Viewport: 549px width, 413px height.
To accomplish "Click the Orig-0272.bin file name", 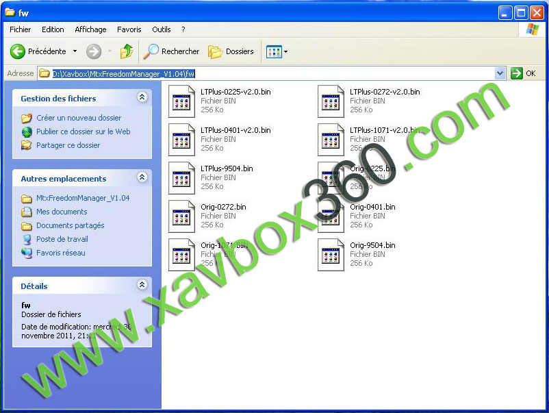I will (223, 207).
